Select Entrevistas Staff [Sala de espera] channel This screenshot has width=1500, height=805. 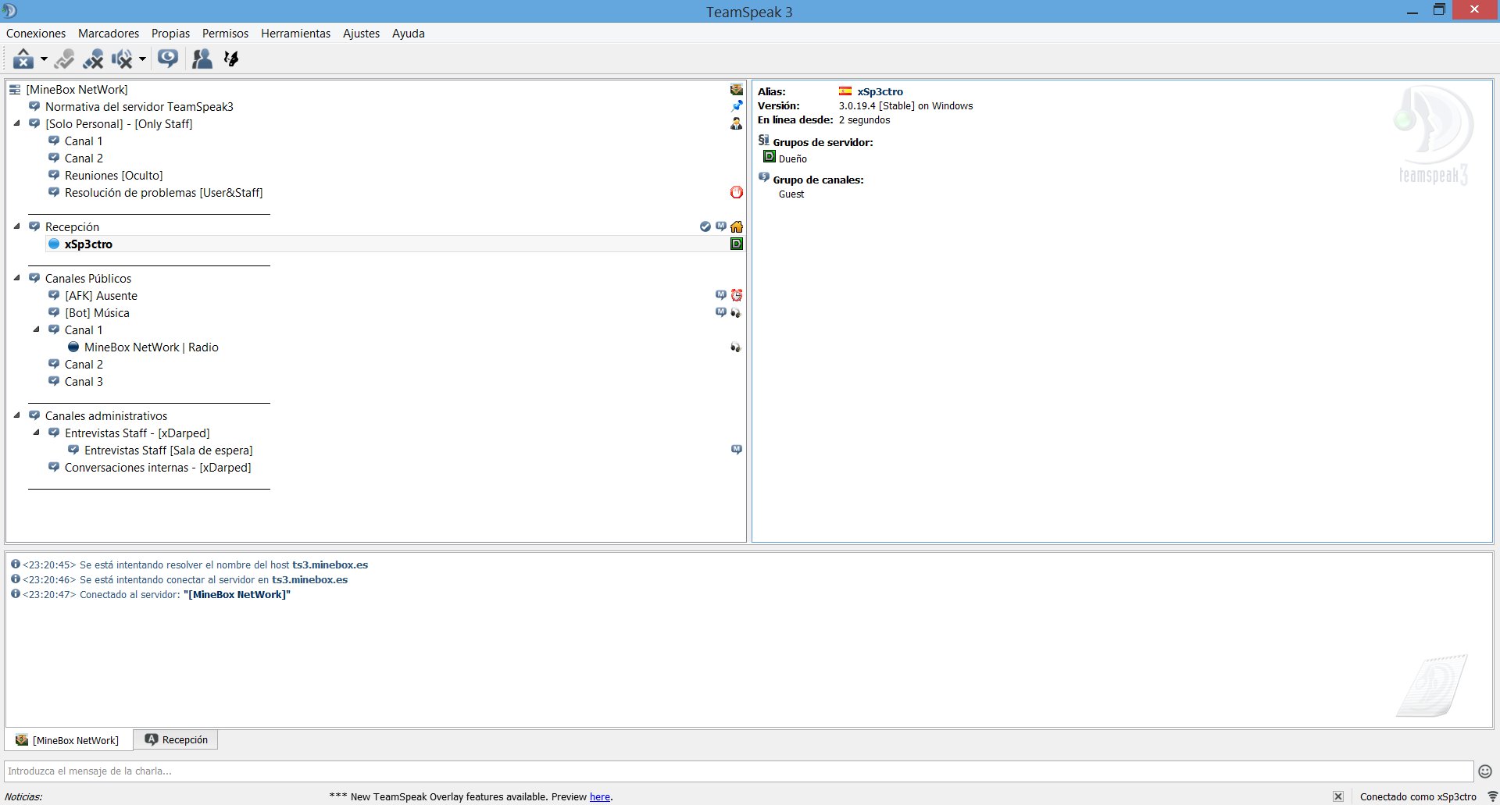coord(168,451)
